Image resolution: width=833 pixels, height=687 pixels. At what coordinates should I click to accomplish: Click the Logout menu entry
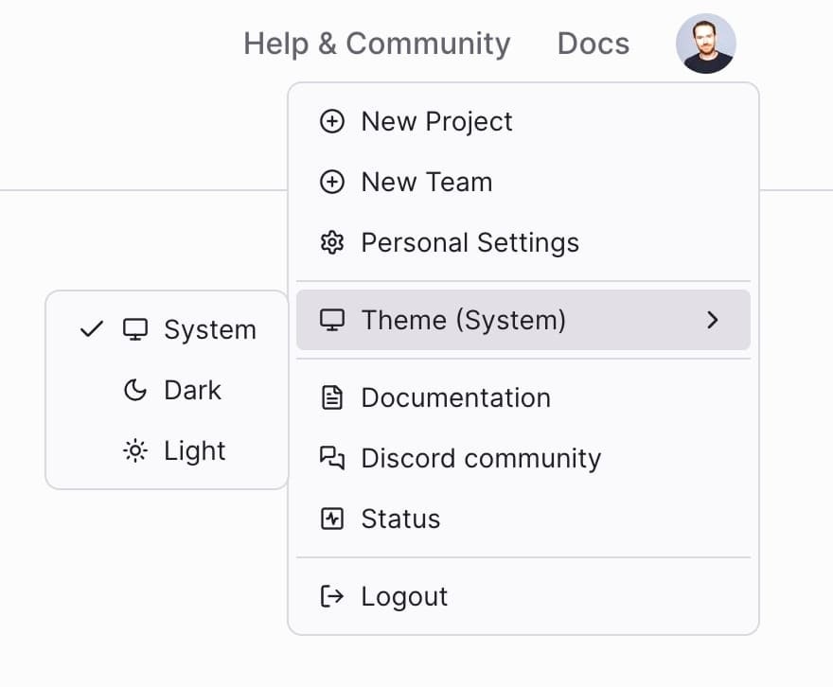[x=403, y=596]
